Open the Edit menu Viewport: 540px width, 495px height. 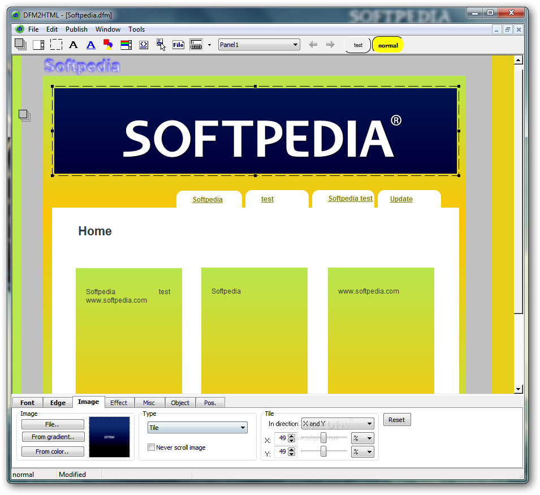coord(52,29)
